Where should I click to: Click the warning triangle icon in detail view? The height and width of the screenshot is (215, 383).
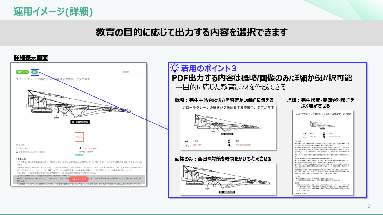(17, 148)
